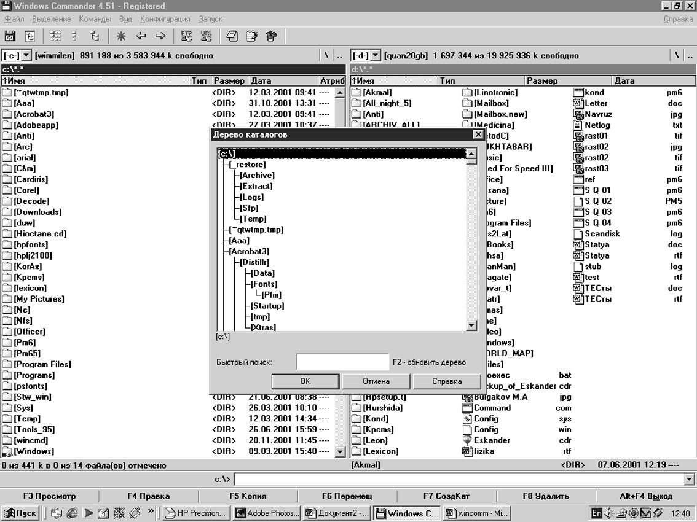Click the Быстрый поиск input field
This screenshot has width=697, height=522.
[342, 362]
